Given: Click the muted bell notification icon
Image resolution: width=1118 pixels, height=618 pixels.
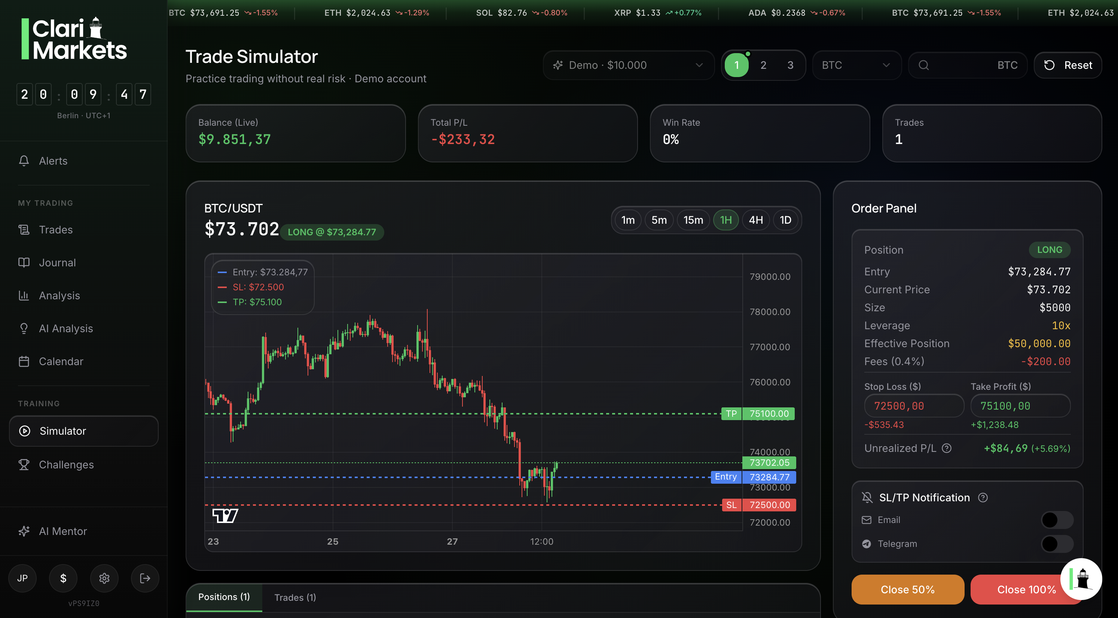Looking at the screenshot, I should pos(867,498).
